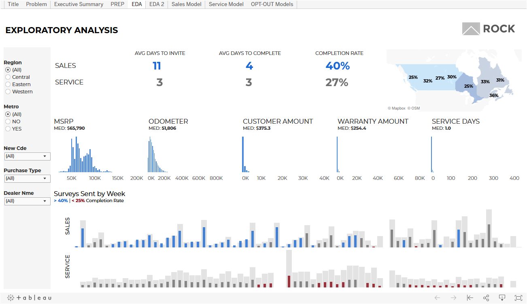The width and height of the screenshot is (527, 304).
Task: Click the undo arrow icon
Action: coord(437,298)
